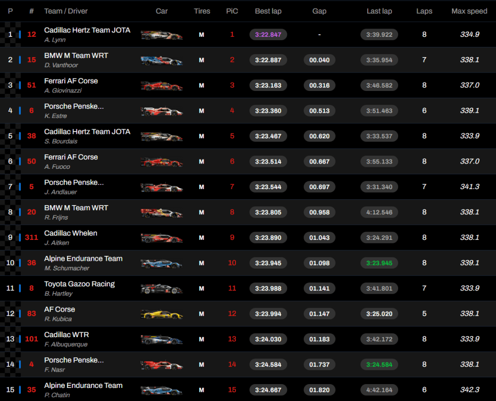Sort by the Gap column header
The image size is (496, 401).
click(x=319, y=11)
